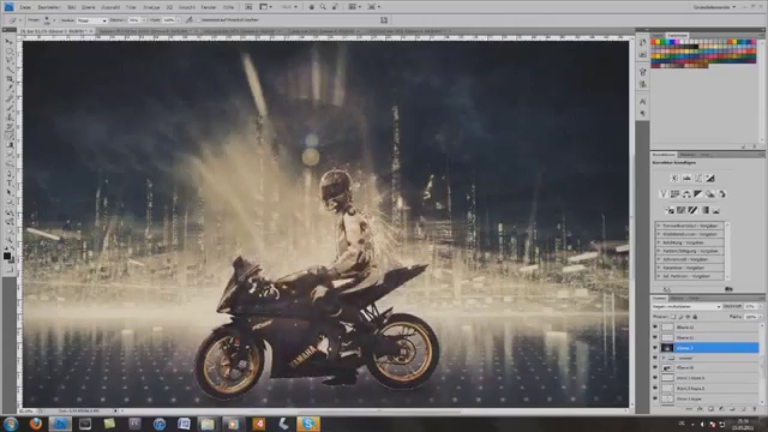Open the Filter menu
This screenshot has width=768, height=432.
[131, 8]
